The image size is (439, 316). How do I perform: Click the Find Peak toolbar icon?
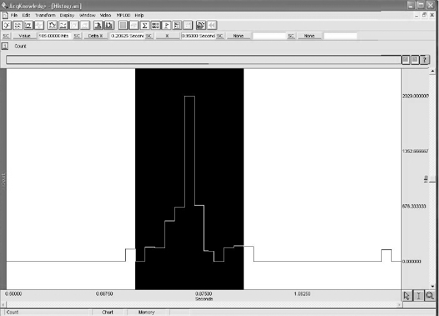point(98,26)
